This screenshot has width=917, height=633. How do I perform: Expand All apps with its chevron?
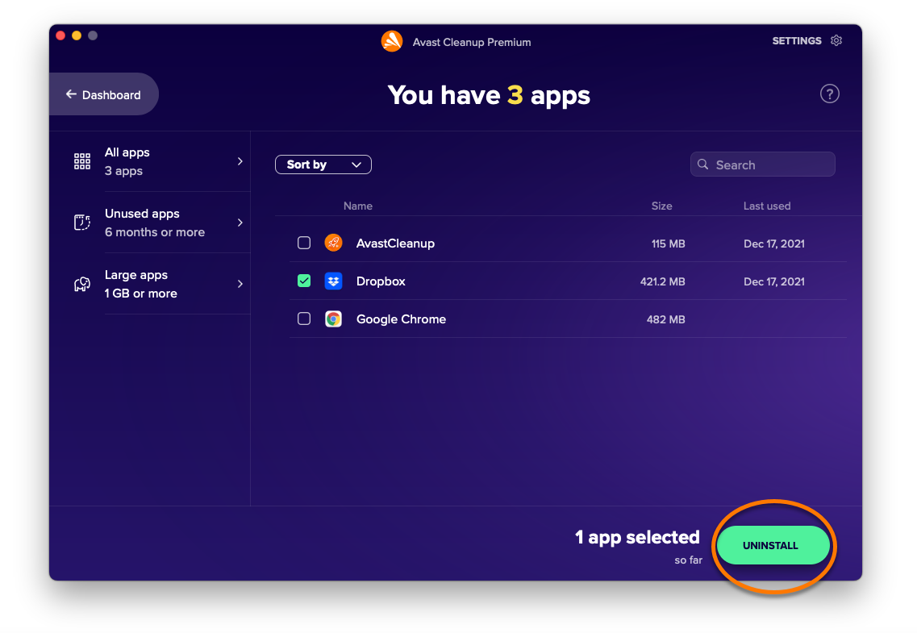click(x=240, y=161)
